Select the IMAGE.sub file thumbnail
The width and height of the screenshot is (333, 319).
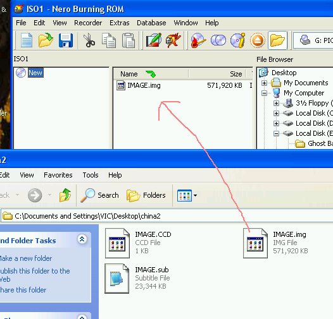[x=117, y=279]
